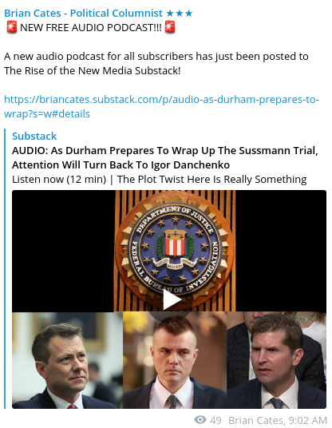Screen dimensions: 332x428
Task: Click the FBI seal image
Action: [x=175, y=251]
